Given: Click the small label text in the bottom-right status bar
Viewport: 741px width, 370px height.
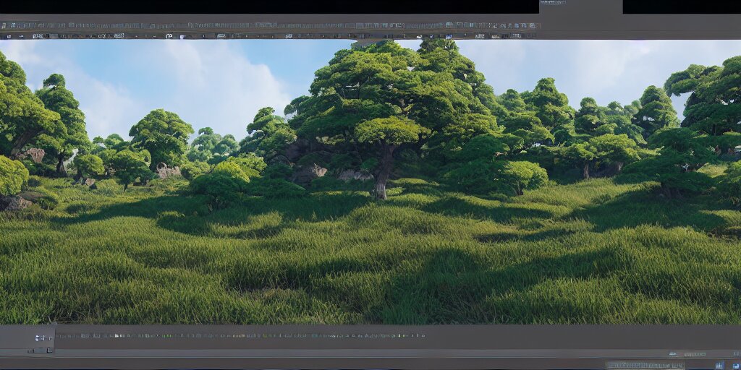Looking at the screenshot, I should [x=695, y=354].
